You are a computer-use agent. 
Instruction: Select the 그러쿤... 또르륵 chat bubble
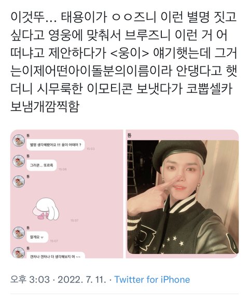[41, 165]
